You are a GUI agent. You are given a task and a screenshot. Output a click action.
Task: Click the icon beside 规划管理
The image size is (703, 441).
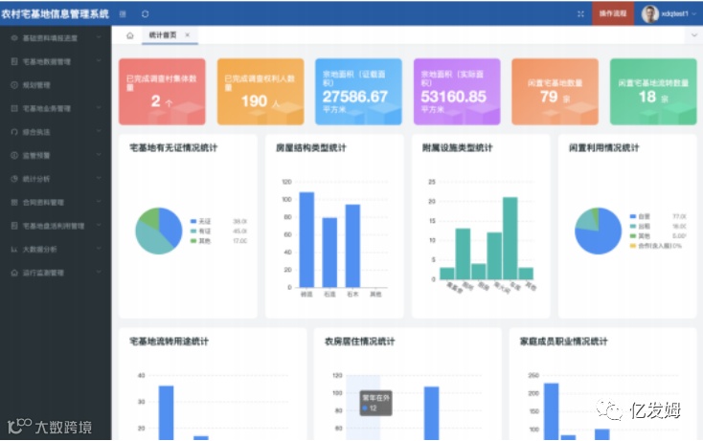14,84
